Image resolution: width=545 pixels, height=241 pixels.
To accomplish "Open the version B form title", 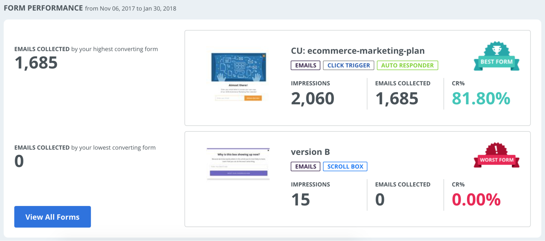I will [310, 152].
